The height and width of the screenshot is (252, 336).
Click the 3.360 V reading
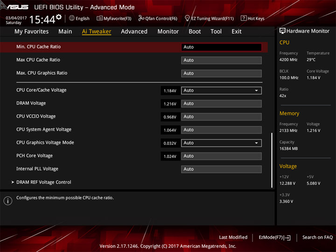tap(286, 201)
